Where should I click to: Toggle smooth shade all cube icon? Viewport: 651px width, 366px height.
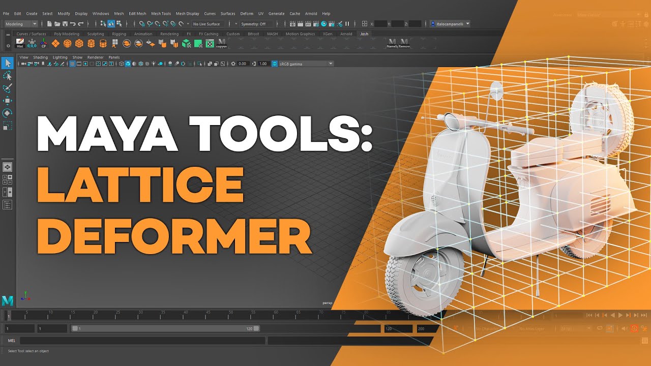coord(128,64)
